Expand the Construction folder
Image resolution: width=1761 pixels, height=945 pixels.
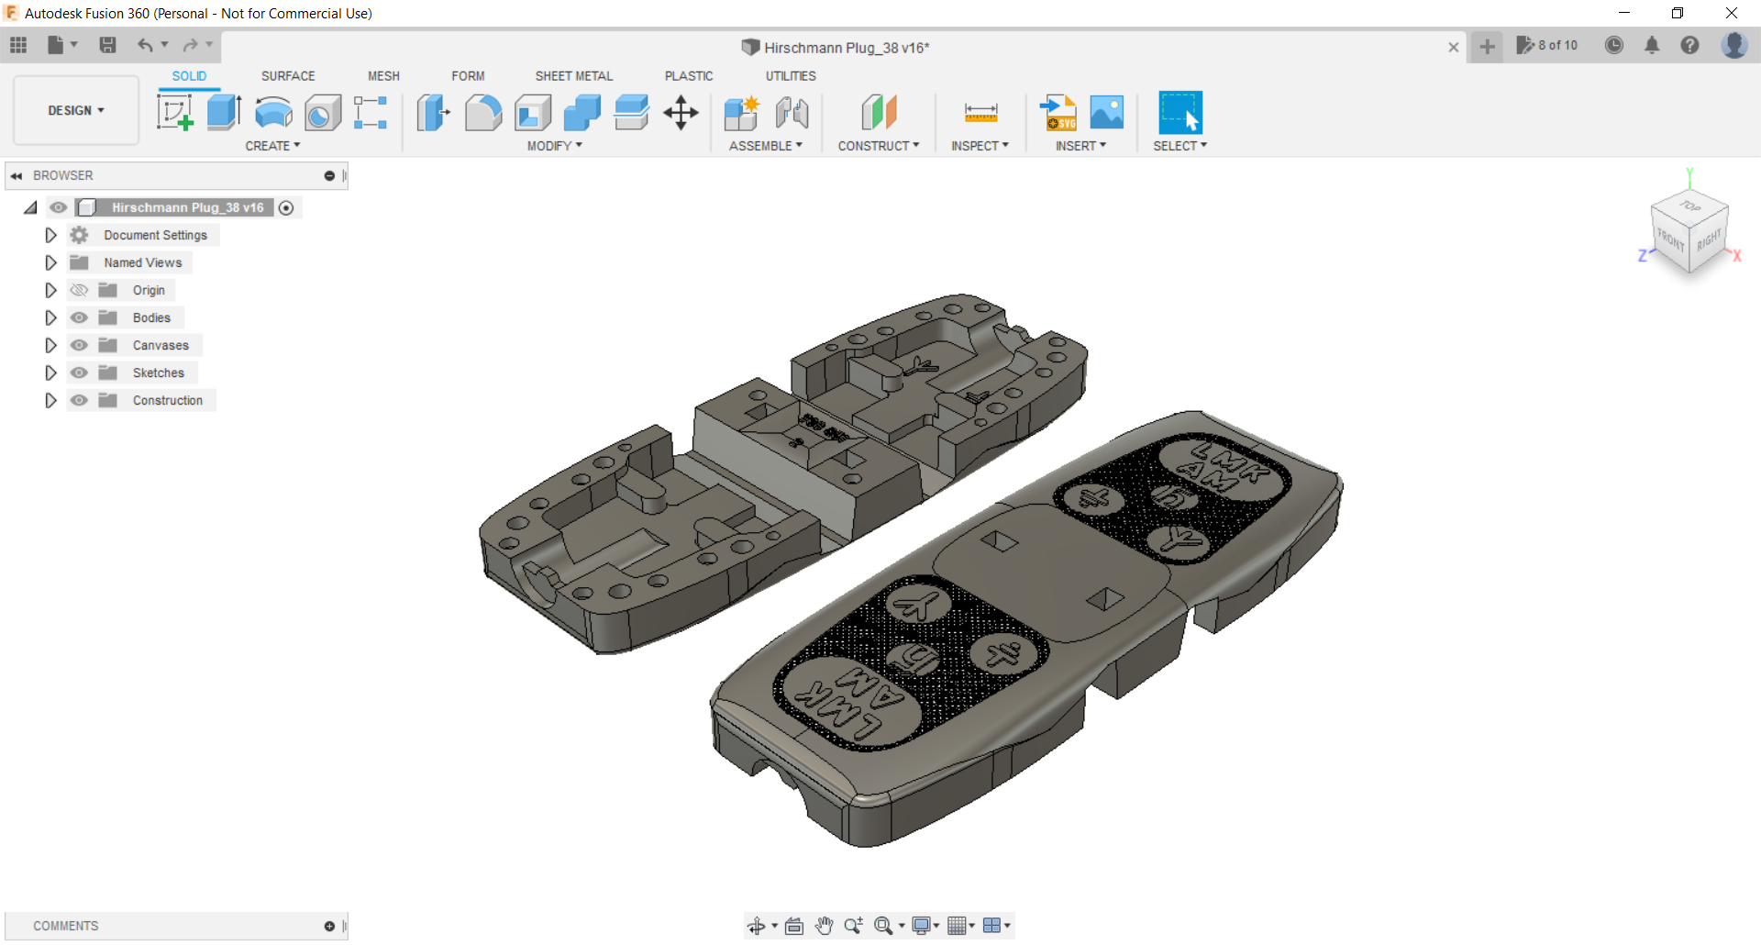50,400
